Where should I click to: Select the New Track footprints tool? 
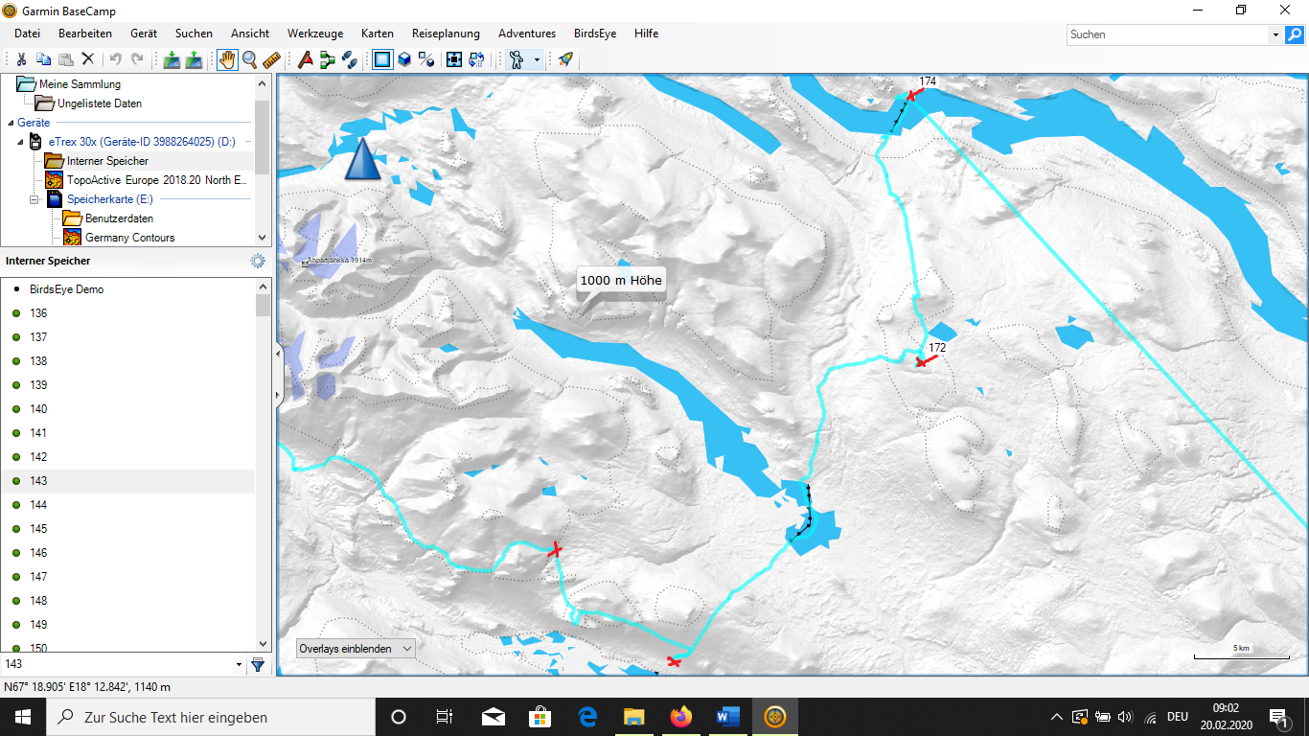(x=350, y=59)
